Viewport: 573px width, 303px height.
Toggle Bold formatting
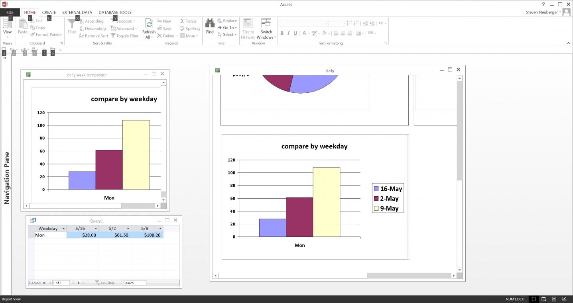[282, 33]
